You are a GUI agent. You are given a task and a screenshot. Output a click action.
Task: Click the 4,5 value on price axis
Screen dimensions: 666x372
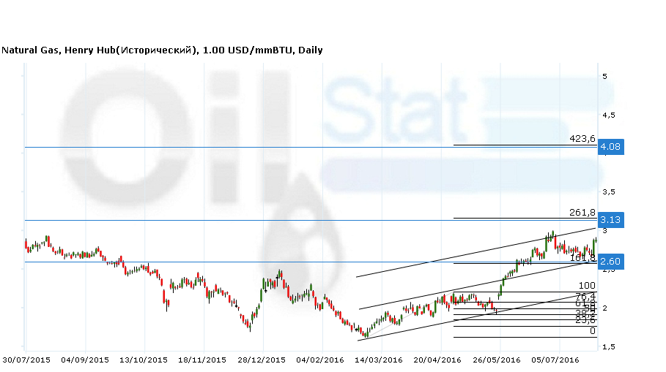tap(608, 115)
